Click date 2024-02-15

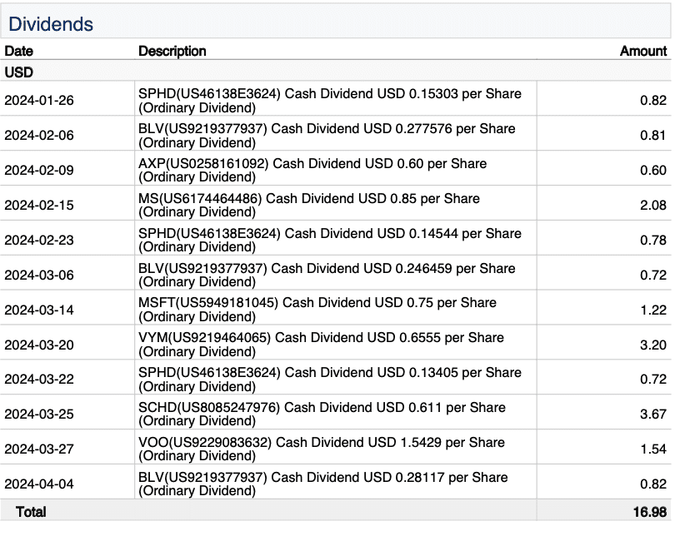(x=39, y=205)
